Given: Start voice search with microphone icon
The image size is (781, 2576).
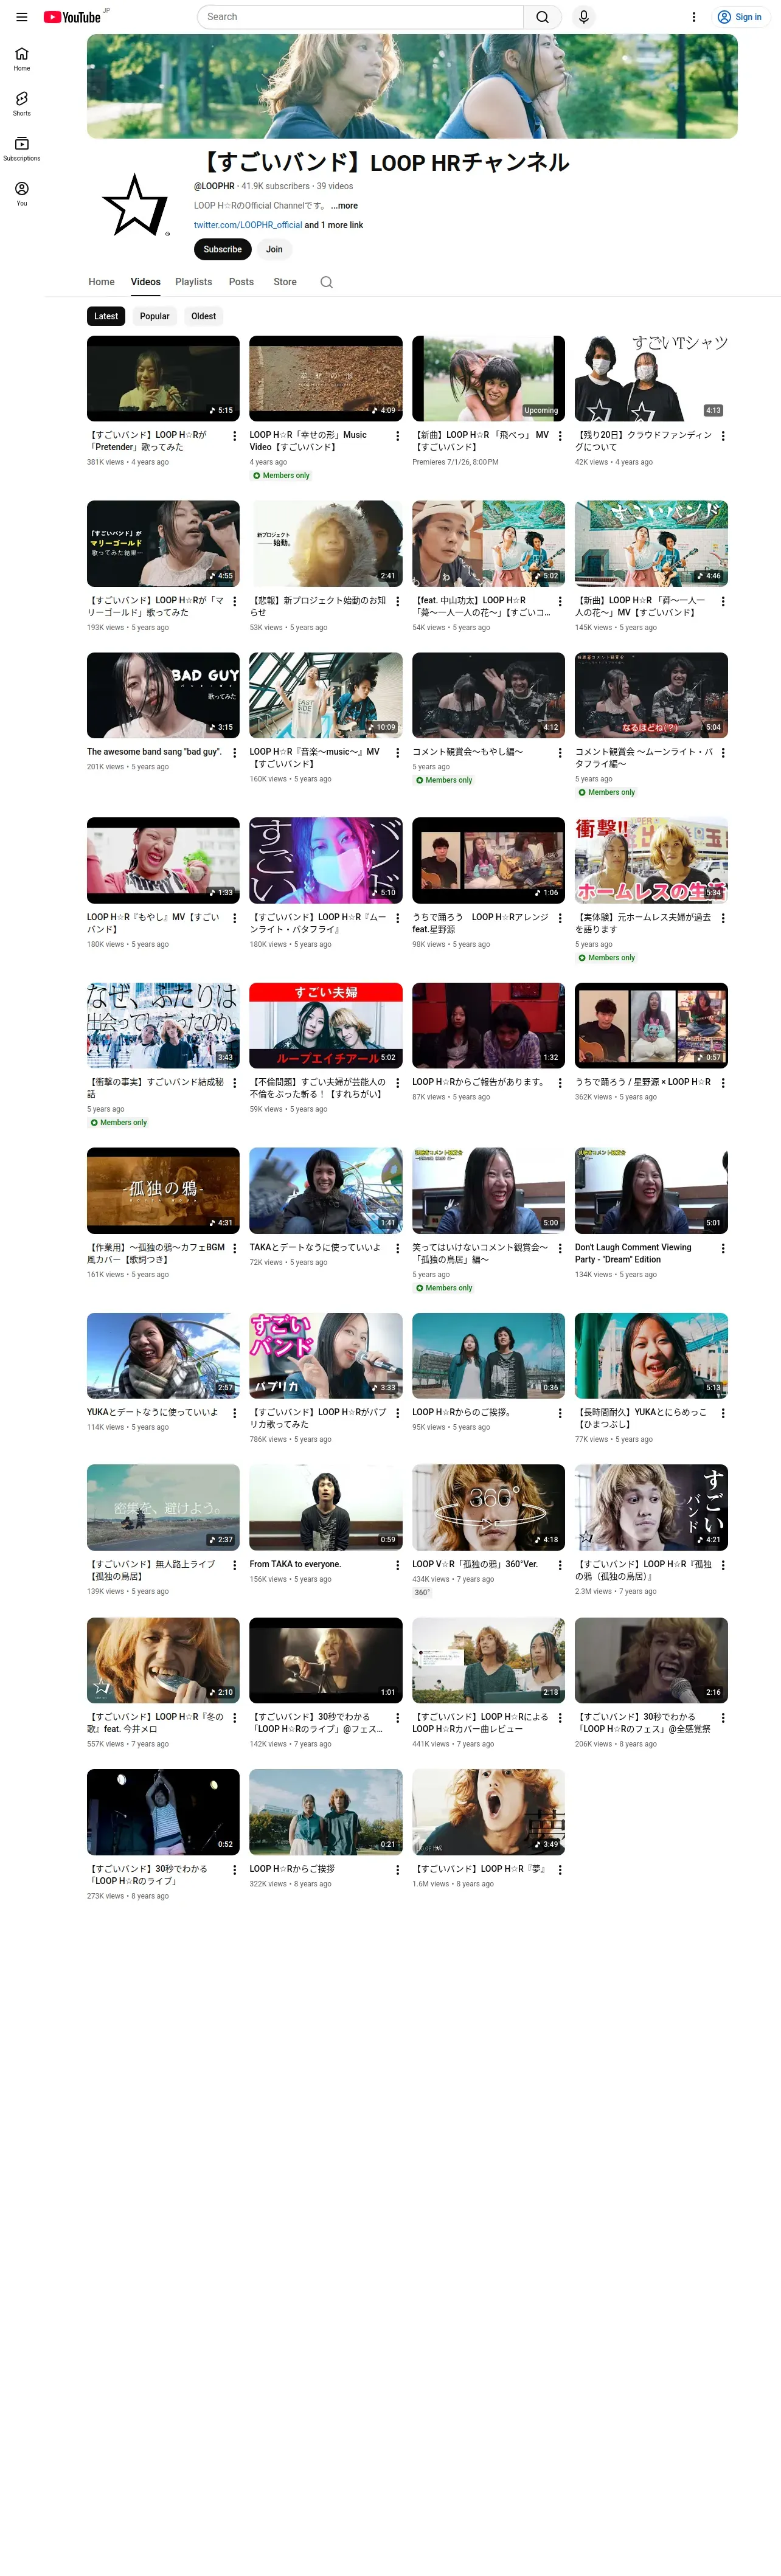Looking at the screenshot, I should click(583, 17).
